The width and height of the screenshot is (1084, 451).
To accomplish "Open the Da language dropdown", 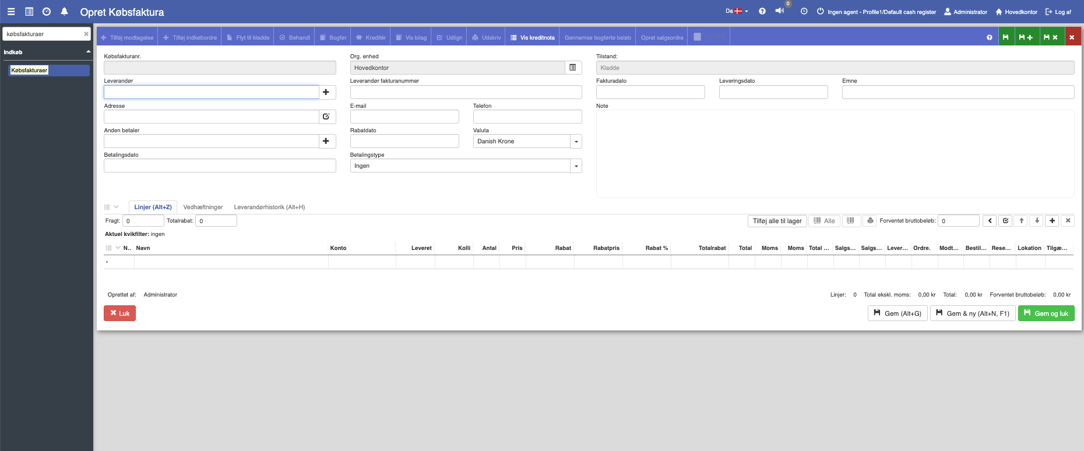I will pos(737,11).
